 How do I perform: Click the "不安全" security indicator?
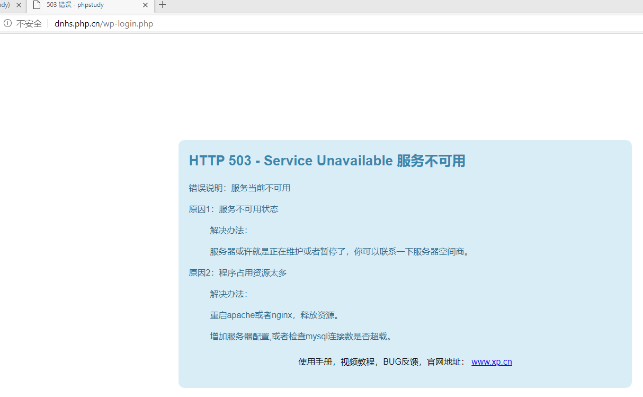point(29,23)
